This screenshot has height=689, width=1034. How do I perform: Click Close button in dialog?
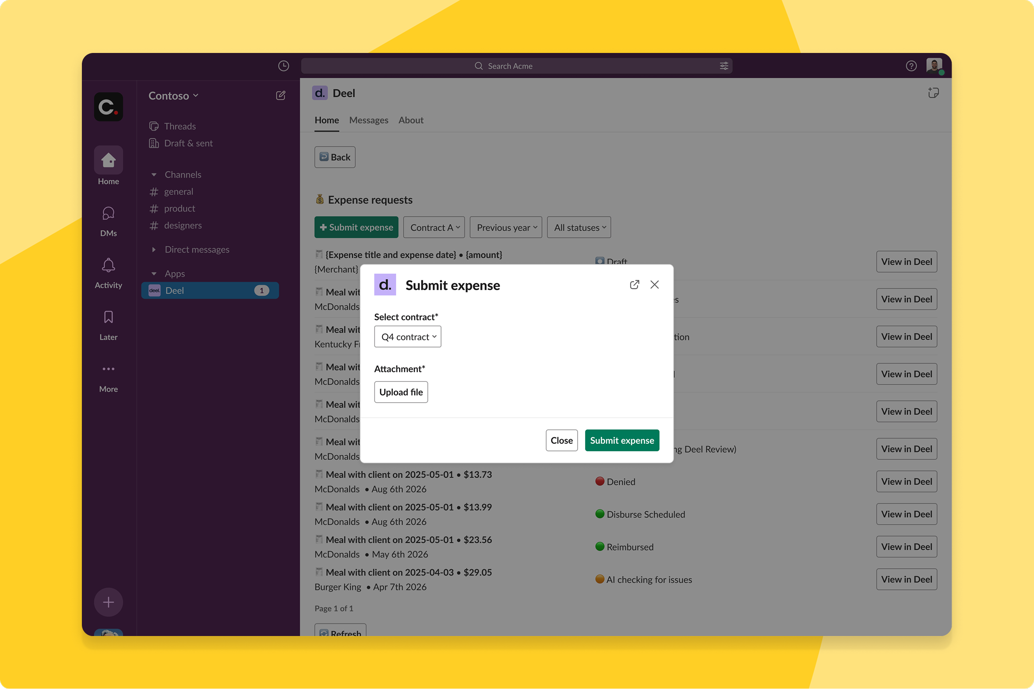(561, 440)
